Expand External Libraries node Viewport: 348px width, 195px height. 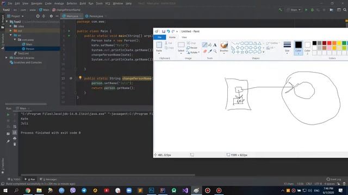tap(7, 58)
